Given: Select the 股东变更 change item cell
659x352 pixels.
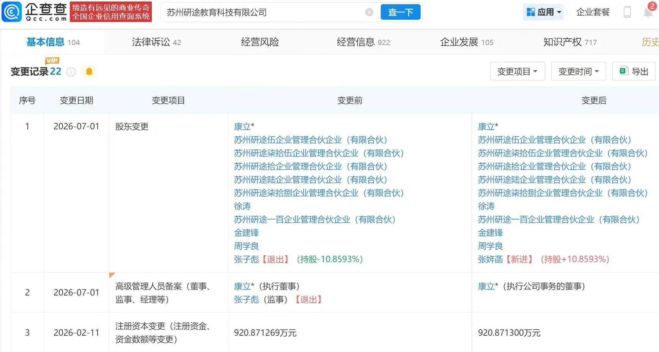Looking at the screenshot, I should click(169, 192).
